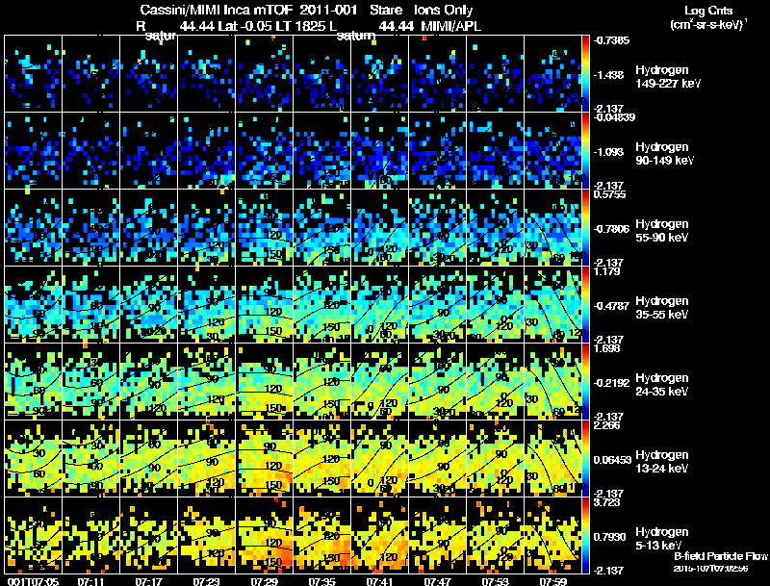Click the '-0.4787' color scale value
The height and width of the screenshot is (586, 770).
(x=611, y=306)
